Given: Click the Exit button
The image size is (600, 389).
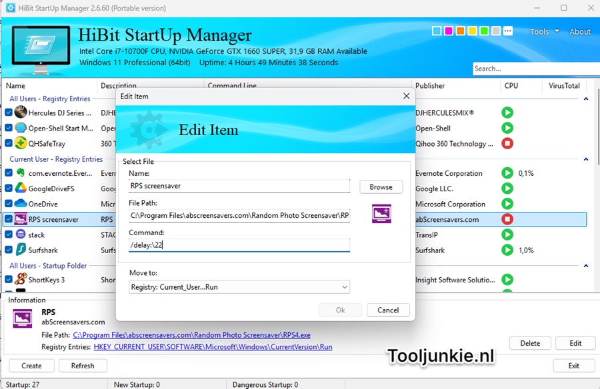Looking at the screenshot, I should [573, 366].
